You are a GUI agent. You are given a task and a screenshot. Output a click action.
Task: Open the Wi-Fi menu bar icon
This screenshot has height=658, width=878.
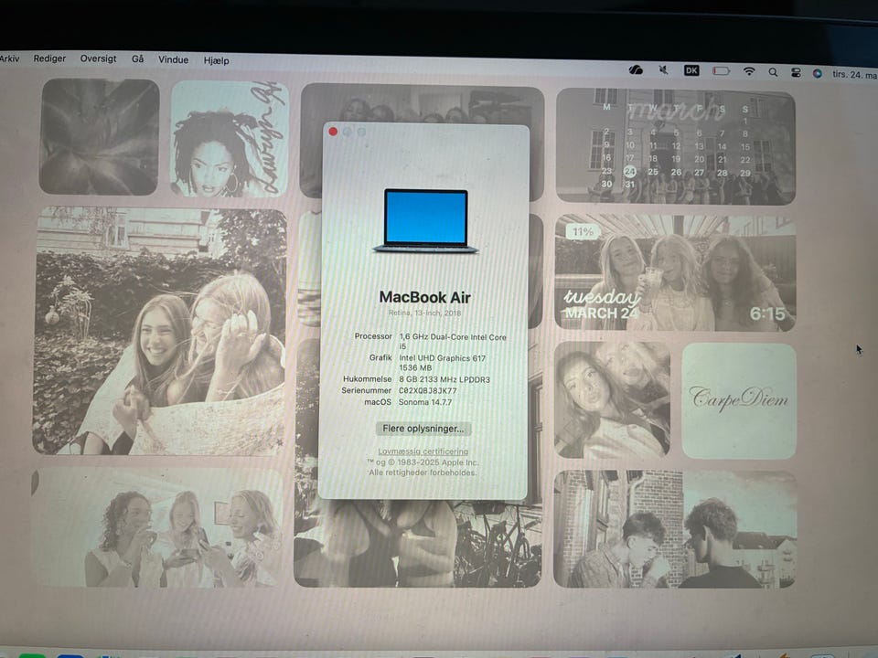click(749, 71)
